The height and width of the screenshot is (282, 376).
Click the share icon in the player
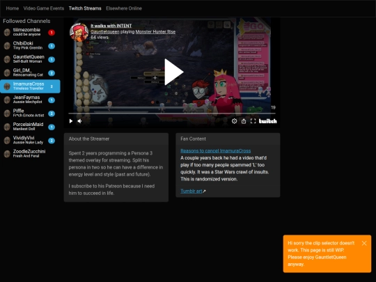pos(244,121)
